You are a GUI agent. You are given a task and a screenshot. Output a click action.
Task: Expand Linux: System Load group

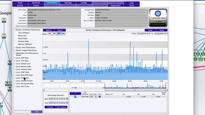[x=15, y=64]
